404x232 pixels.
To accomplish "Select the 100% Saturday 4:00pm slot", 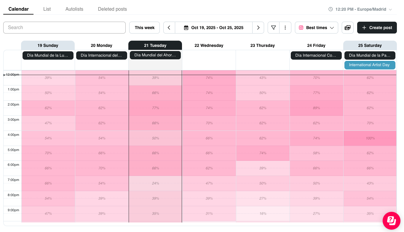I will point(370,138).
